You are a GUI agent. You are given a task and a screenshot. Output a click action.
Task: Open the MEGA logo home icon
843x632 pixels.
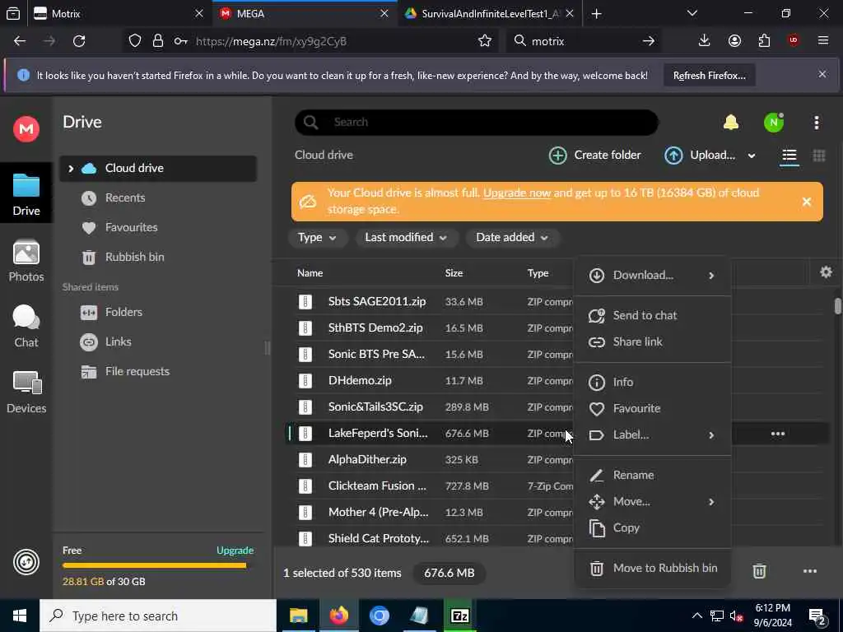(26, 129)
